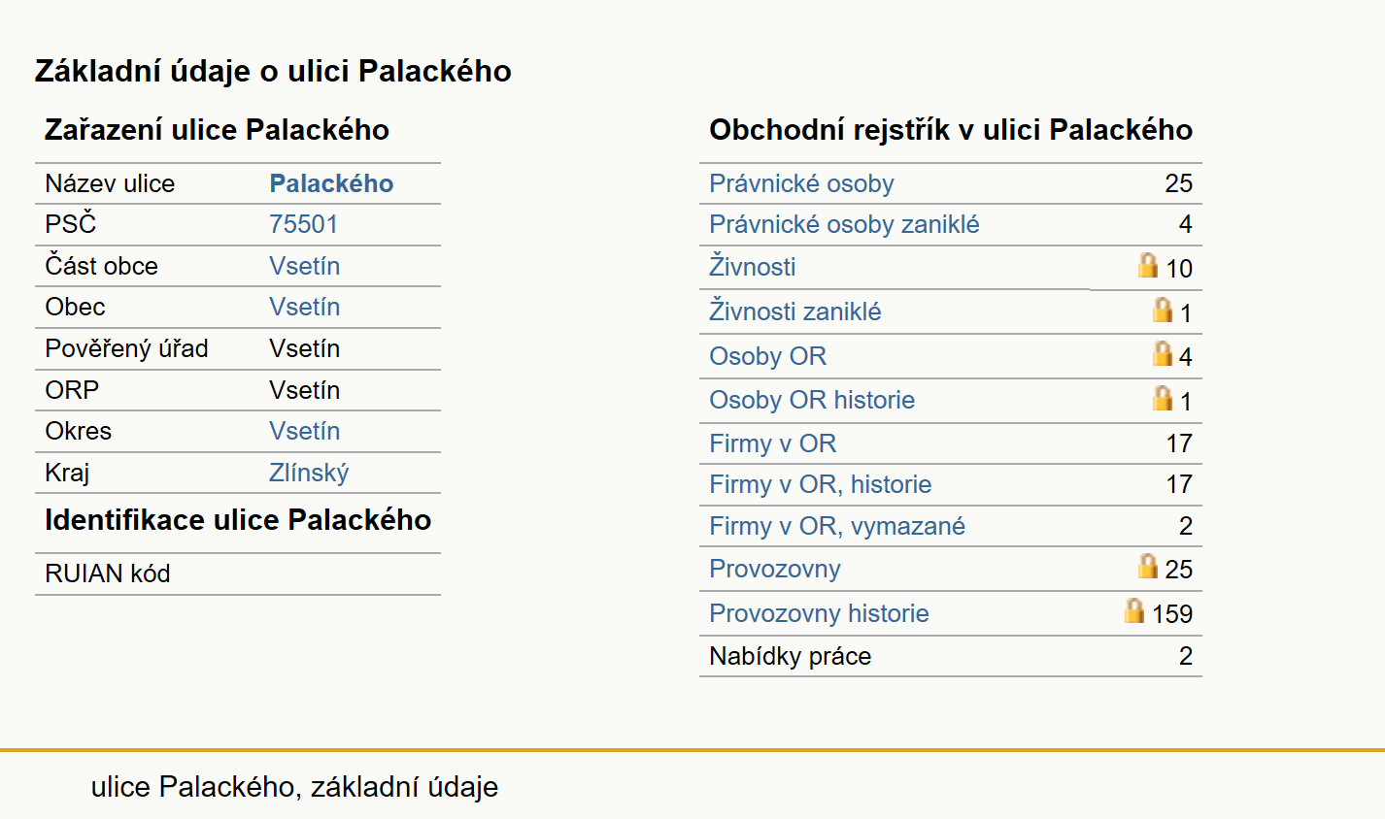Screen dimensions: 1385x819
Task: Click the lock icon in Provozovny historie row
Action: tap(1134, 610)
